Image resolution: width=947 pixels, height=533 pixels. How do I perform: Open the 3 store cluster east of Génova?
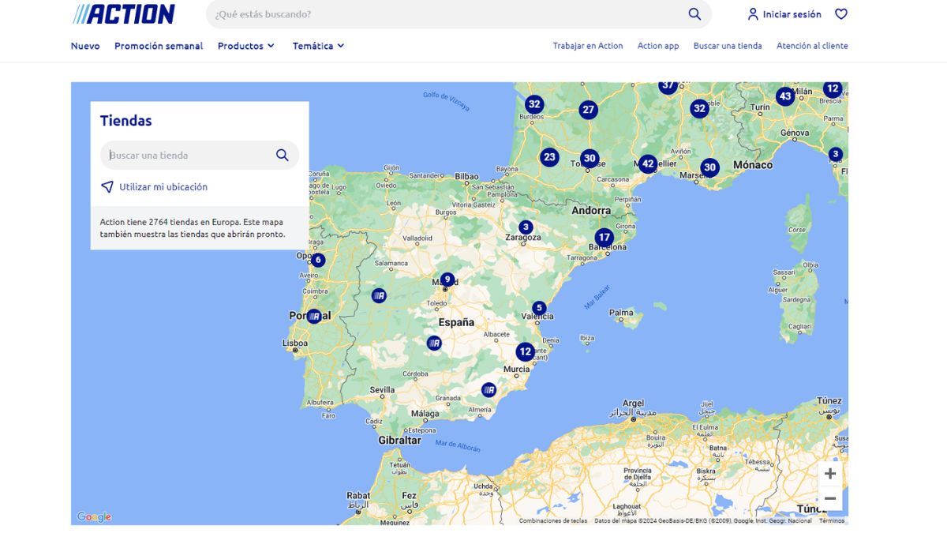click(835, 154)
